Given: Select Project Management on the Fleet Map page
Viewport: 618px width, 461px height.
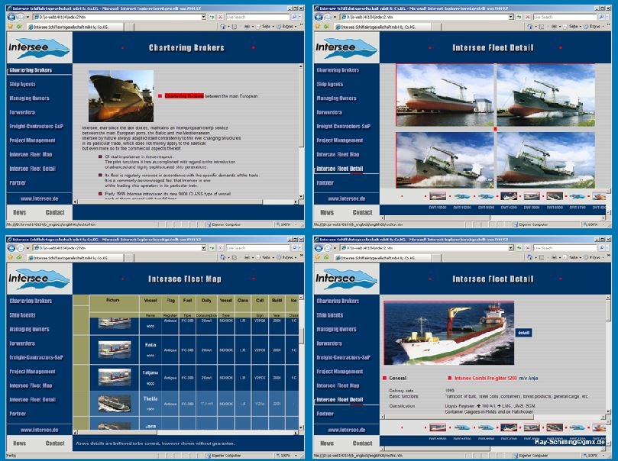Looking at the screenshot, I should pos(32,372).
